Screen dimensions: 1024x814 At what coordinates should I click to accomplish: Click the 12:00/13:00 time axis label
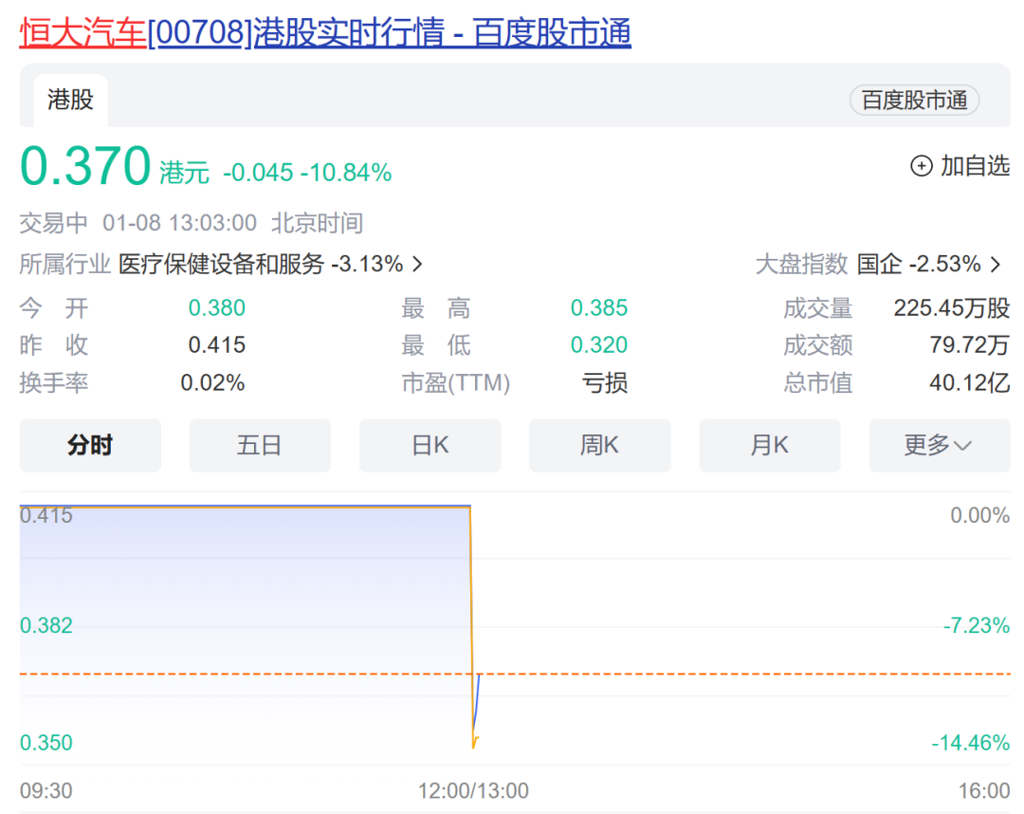coord(473,791)
